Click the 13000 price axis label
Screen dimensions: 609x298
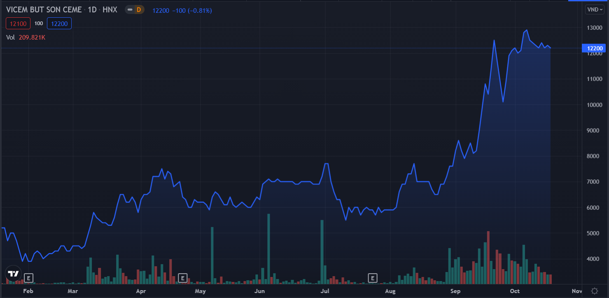click(x=595, y=28)
